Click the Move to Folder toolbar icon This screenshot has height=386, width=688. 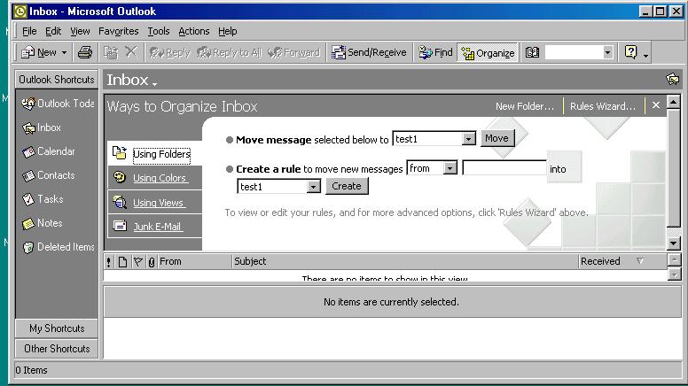(x=110, y=52)
